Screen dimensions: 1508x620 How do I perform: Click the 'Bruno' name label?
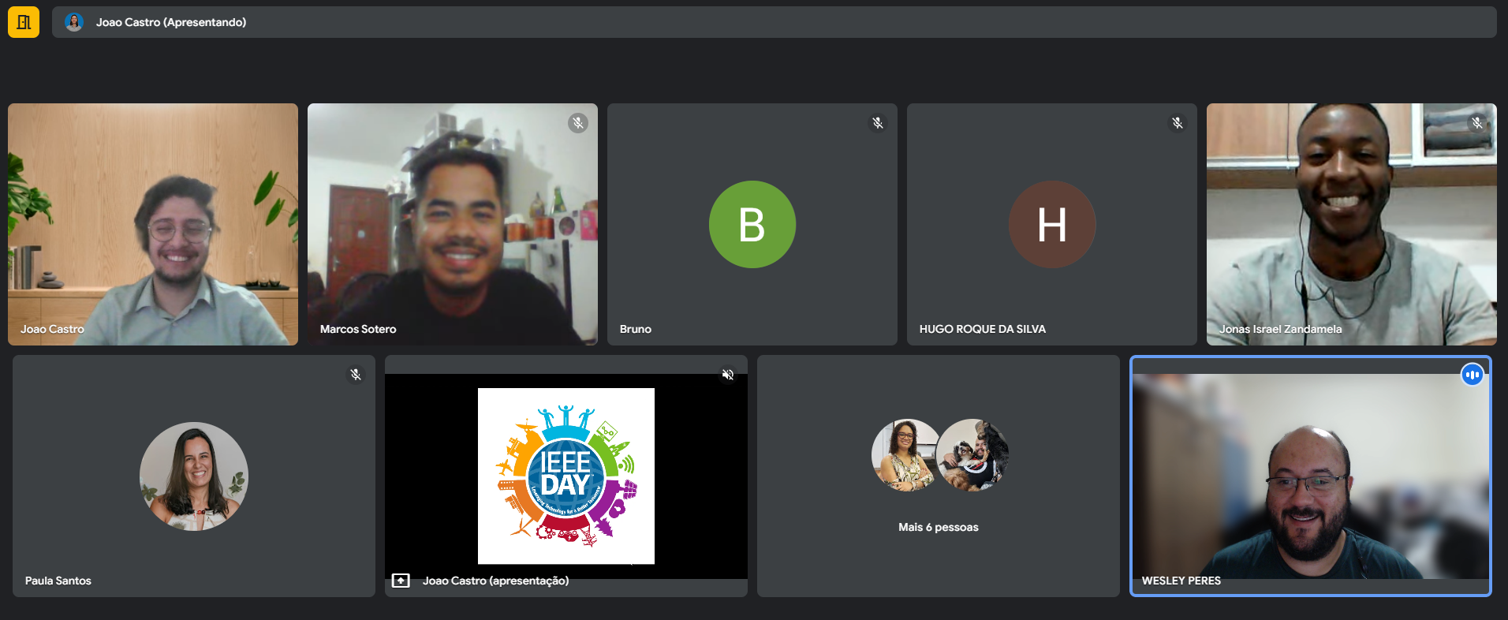pos(636,329)
